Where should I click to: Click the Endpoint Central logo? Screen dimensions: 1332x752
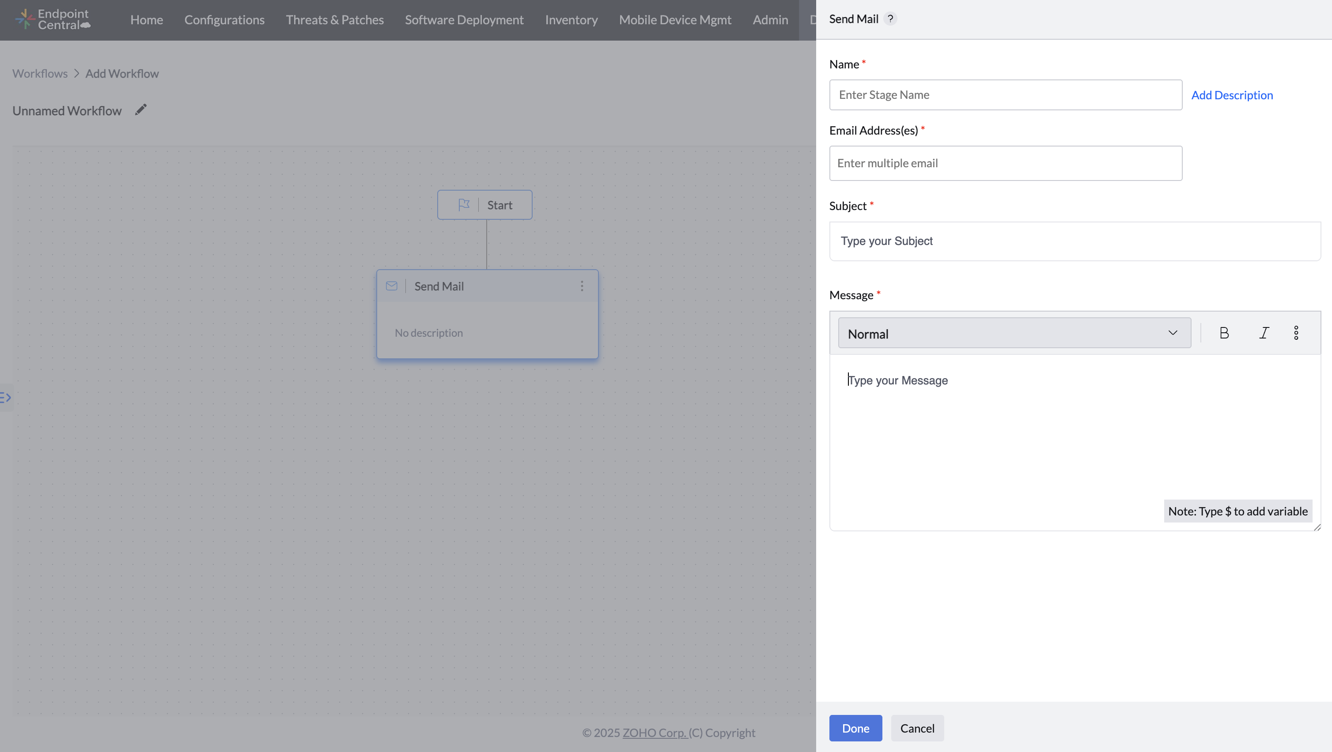(x=52, y=20)
